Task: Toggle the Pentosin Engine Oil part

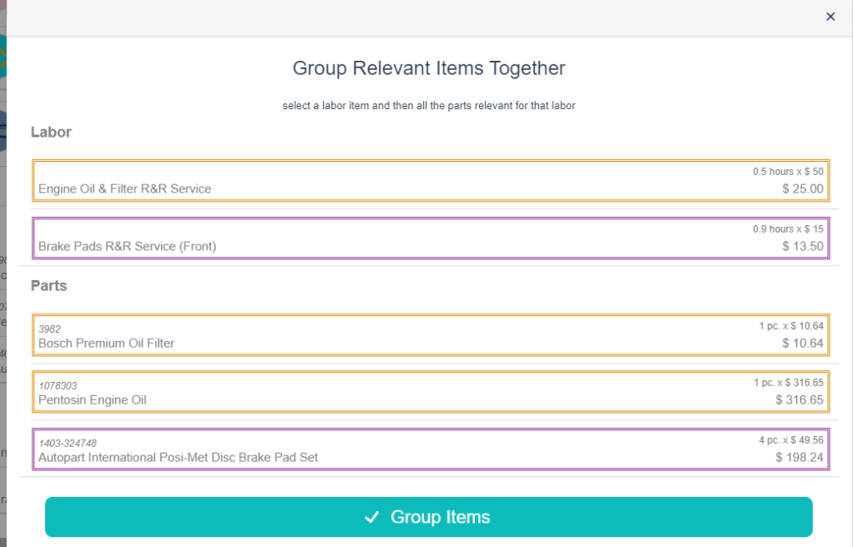Action: click(x=92, y=399)
